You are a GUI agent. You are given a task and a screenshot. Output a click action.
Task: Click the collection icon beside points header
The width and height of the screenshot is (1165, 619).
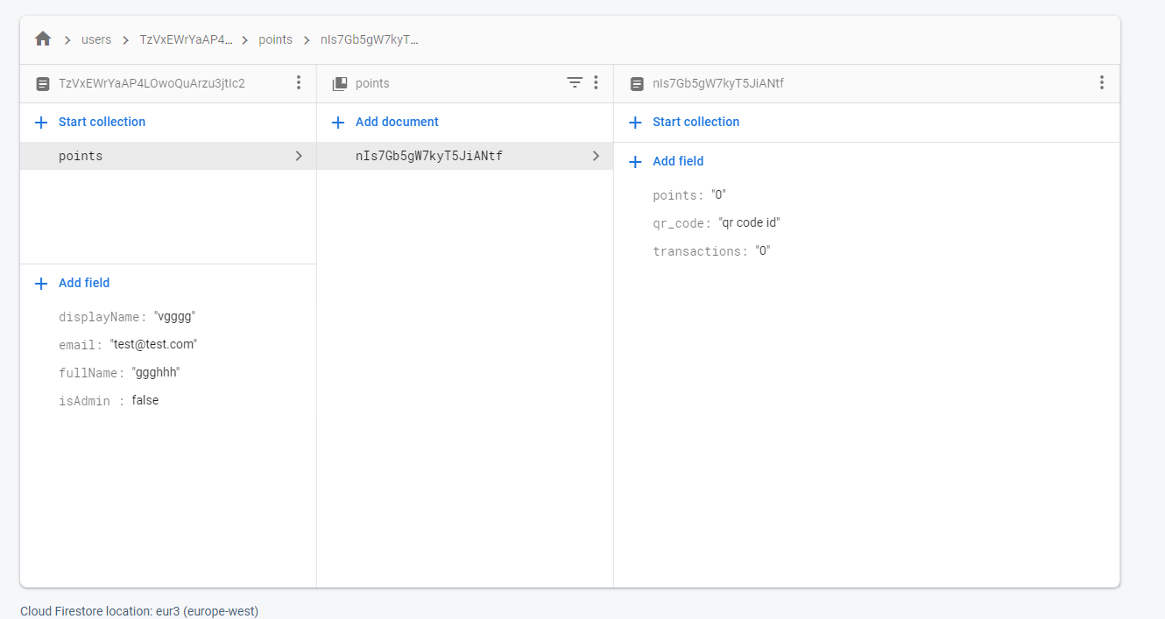(x=340, y=84)
